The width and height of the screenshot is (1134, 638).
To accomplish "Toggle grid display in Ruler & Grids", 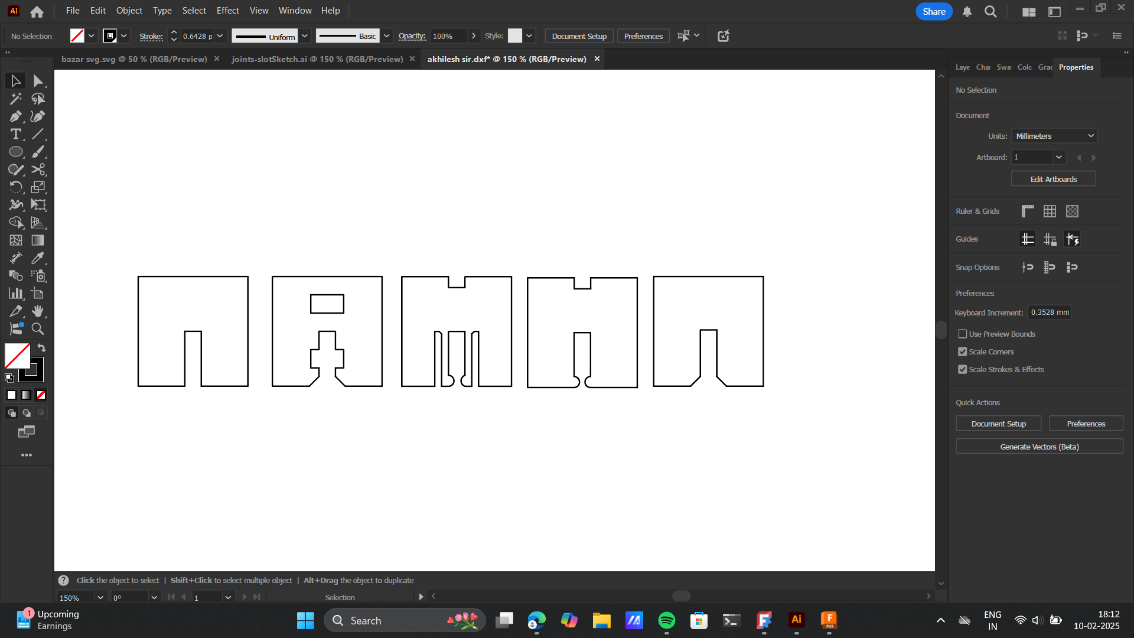I will [x=1050, y=211].
